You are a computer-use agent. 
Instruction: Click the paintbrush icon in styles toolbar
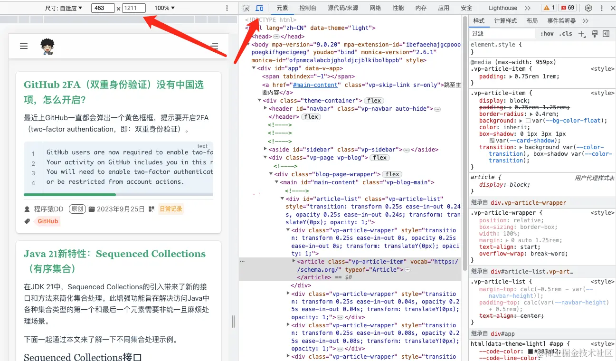[x=594, y=34]
